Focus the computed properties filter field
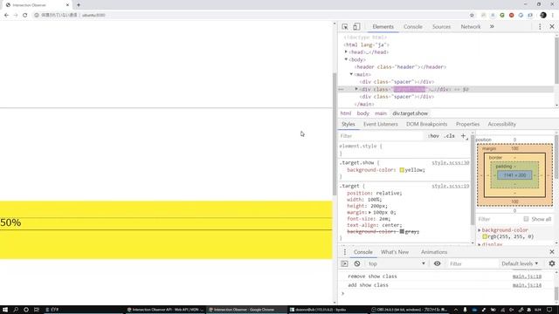This screenshot has height=314, width=559. click(x=499, y=219)
